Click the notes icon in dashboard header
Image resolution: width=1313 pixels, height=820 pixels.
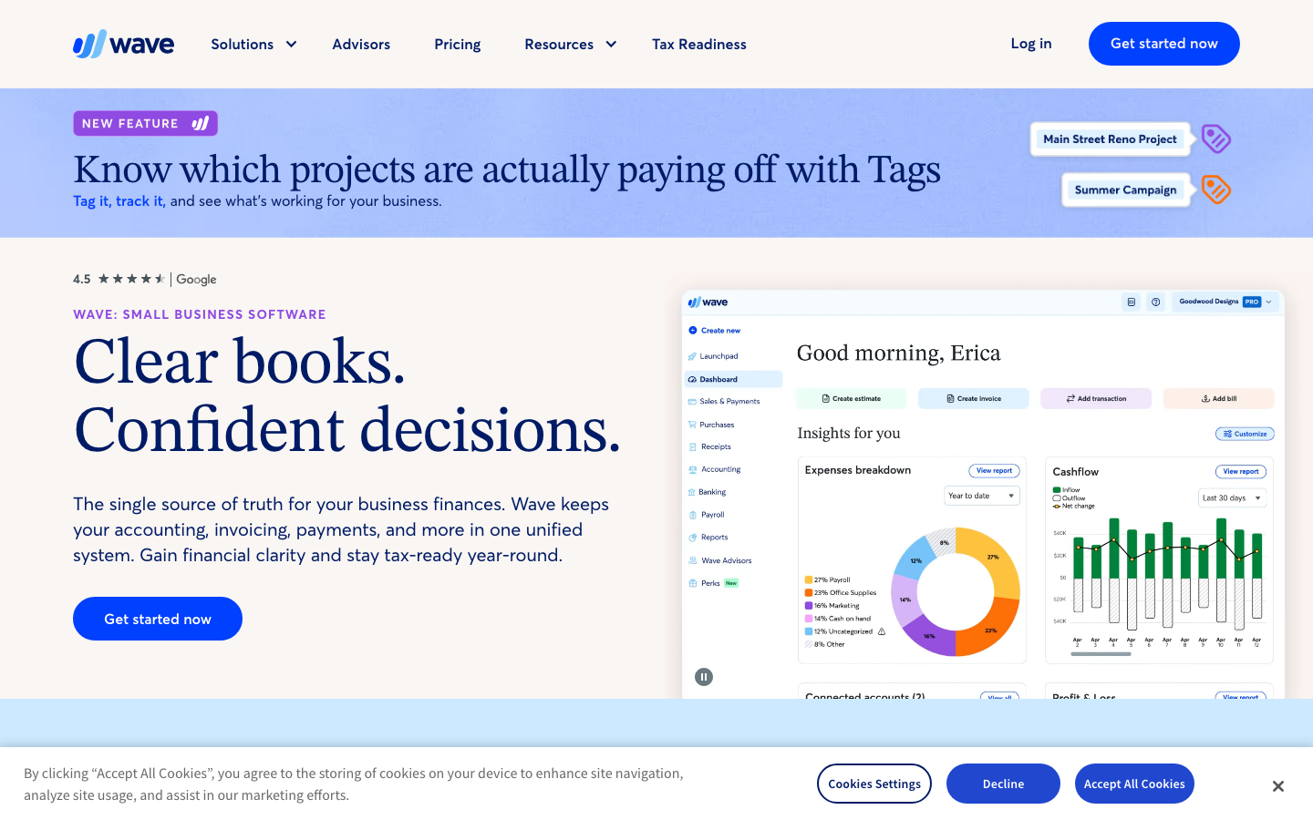(x=1131, y=302)
